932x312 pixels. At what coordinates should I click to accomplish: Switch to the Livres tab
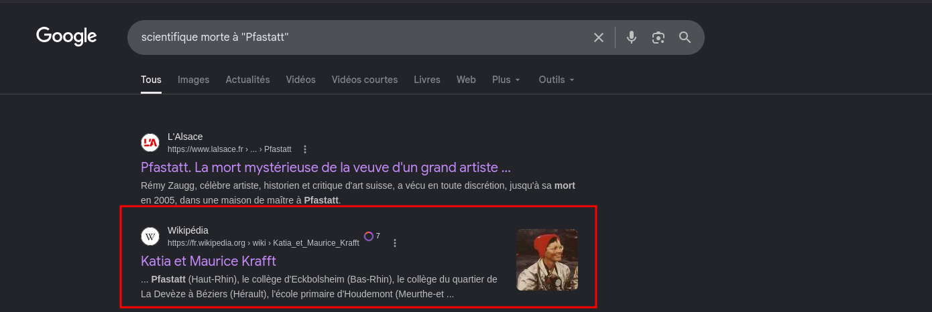(x=427, y=80)
